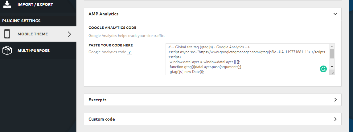
Task: Open the Import / Export menu label
Action: pos(35,4)
